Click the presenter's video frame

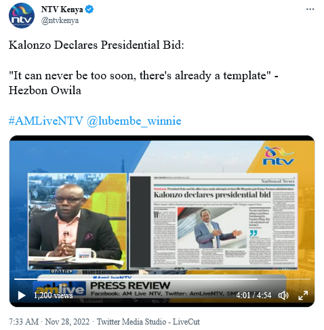click(x=77, y=222)
